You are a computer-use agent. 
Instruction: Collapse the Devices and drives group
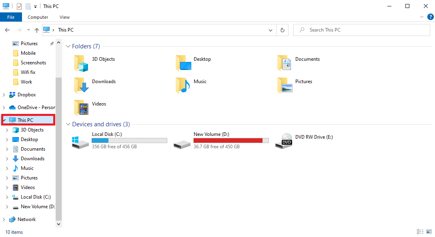pyautogui.click(x=68, y=124)
